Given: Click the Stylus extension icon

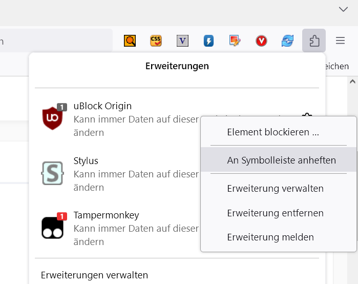Looking at the screenshot, I should 52,173.
